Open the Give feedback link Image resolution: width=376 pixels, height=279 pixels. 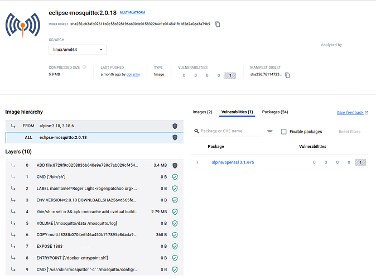pyautogui.click(x=352, y=113)
